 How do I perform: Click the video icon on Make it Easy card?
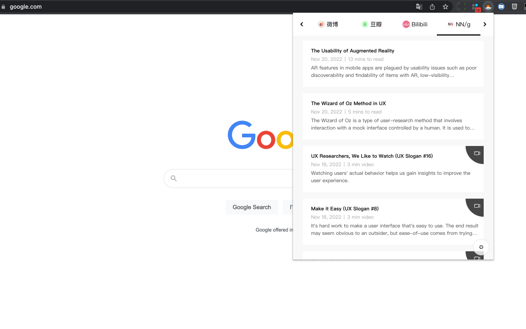pyautogui.click(x=476, y=206)
